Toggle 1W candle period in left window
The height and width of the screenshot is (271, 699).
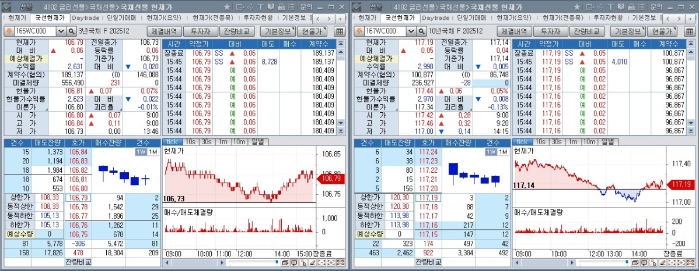(x=141, y=152)
